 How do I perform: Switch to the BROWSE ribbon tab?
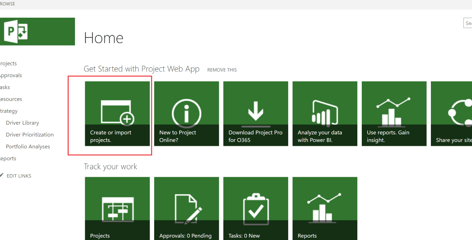click(x=7, y=4)
